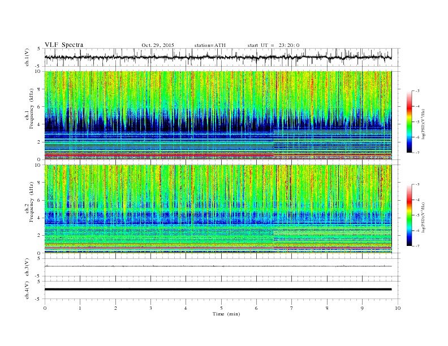The width and height of the screenshot is (448, 346).
Task: Click the date "Oct. 29, 2015"
Action: [158, 45]
